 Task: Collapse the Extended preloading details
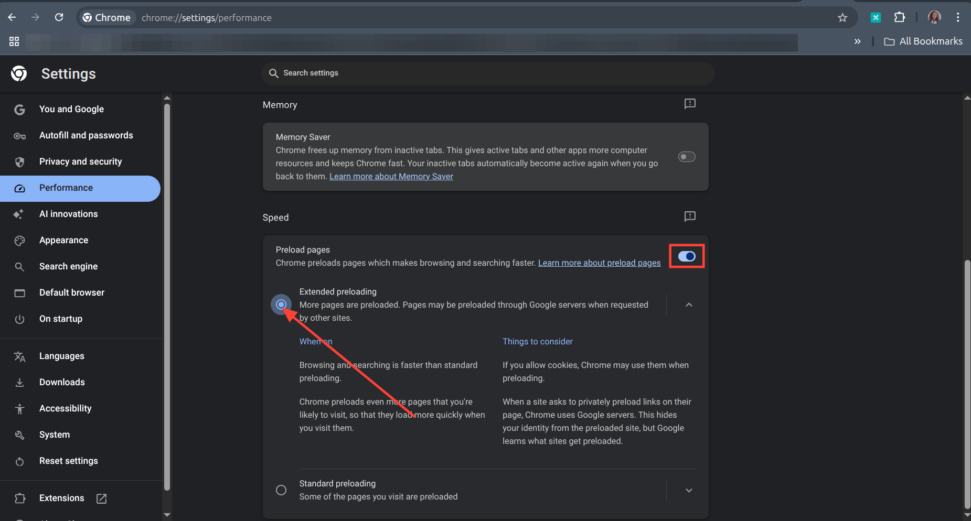[689, 305]
